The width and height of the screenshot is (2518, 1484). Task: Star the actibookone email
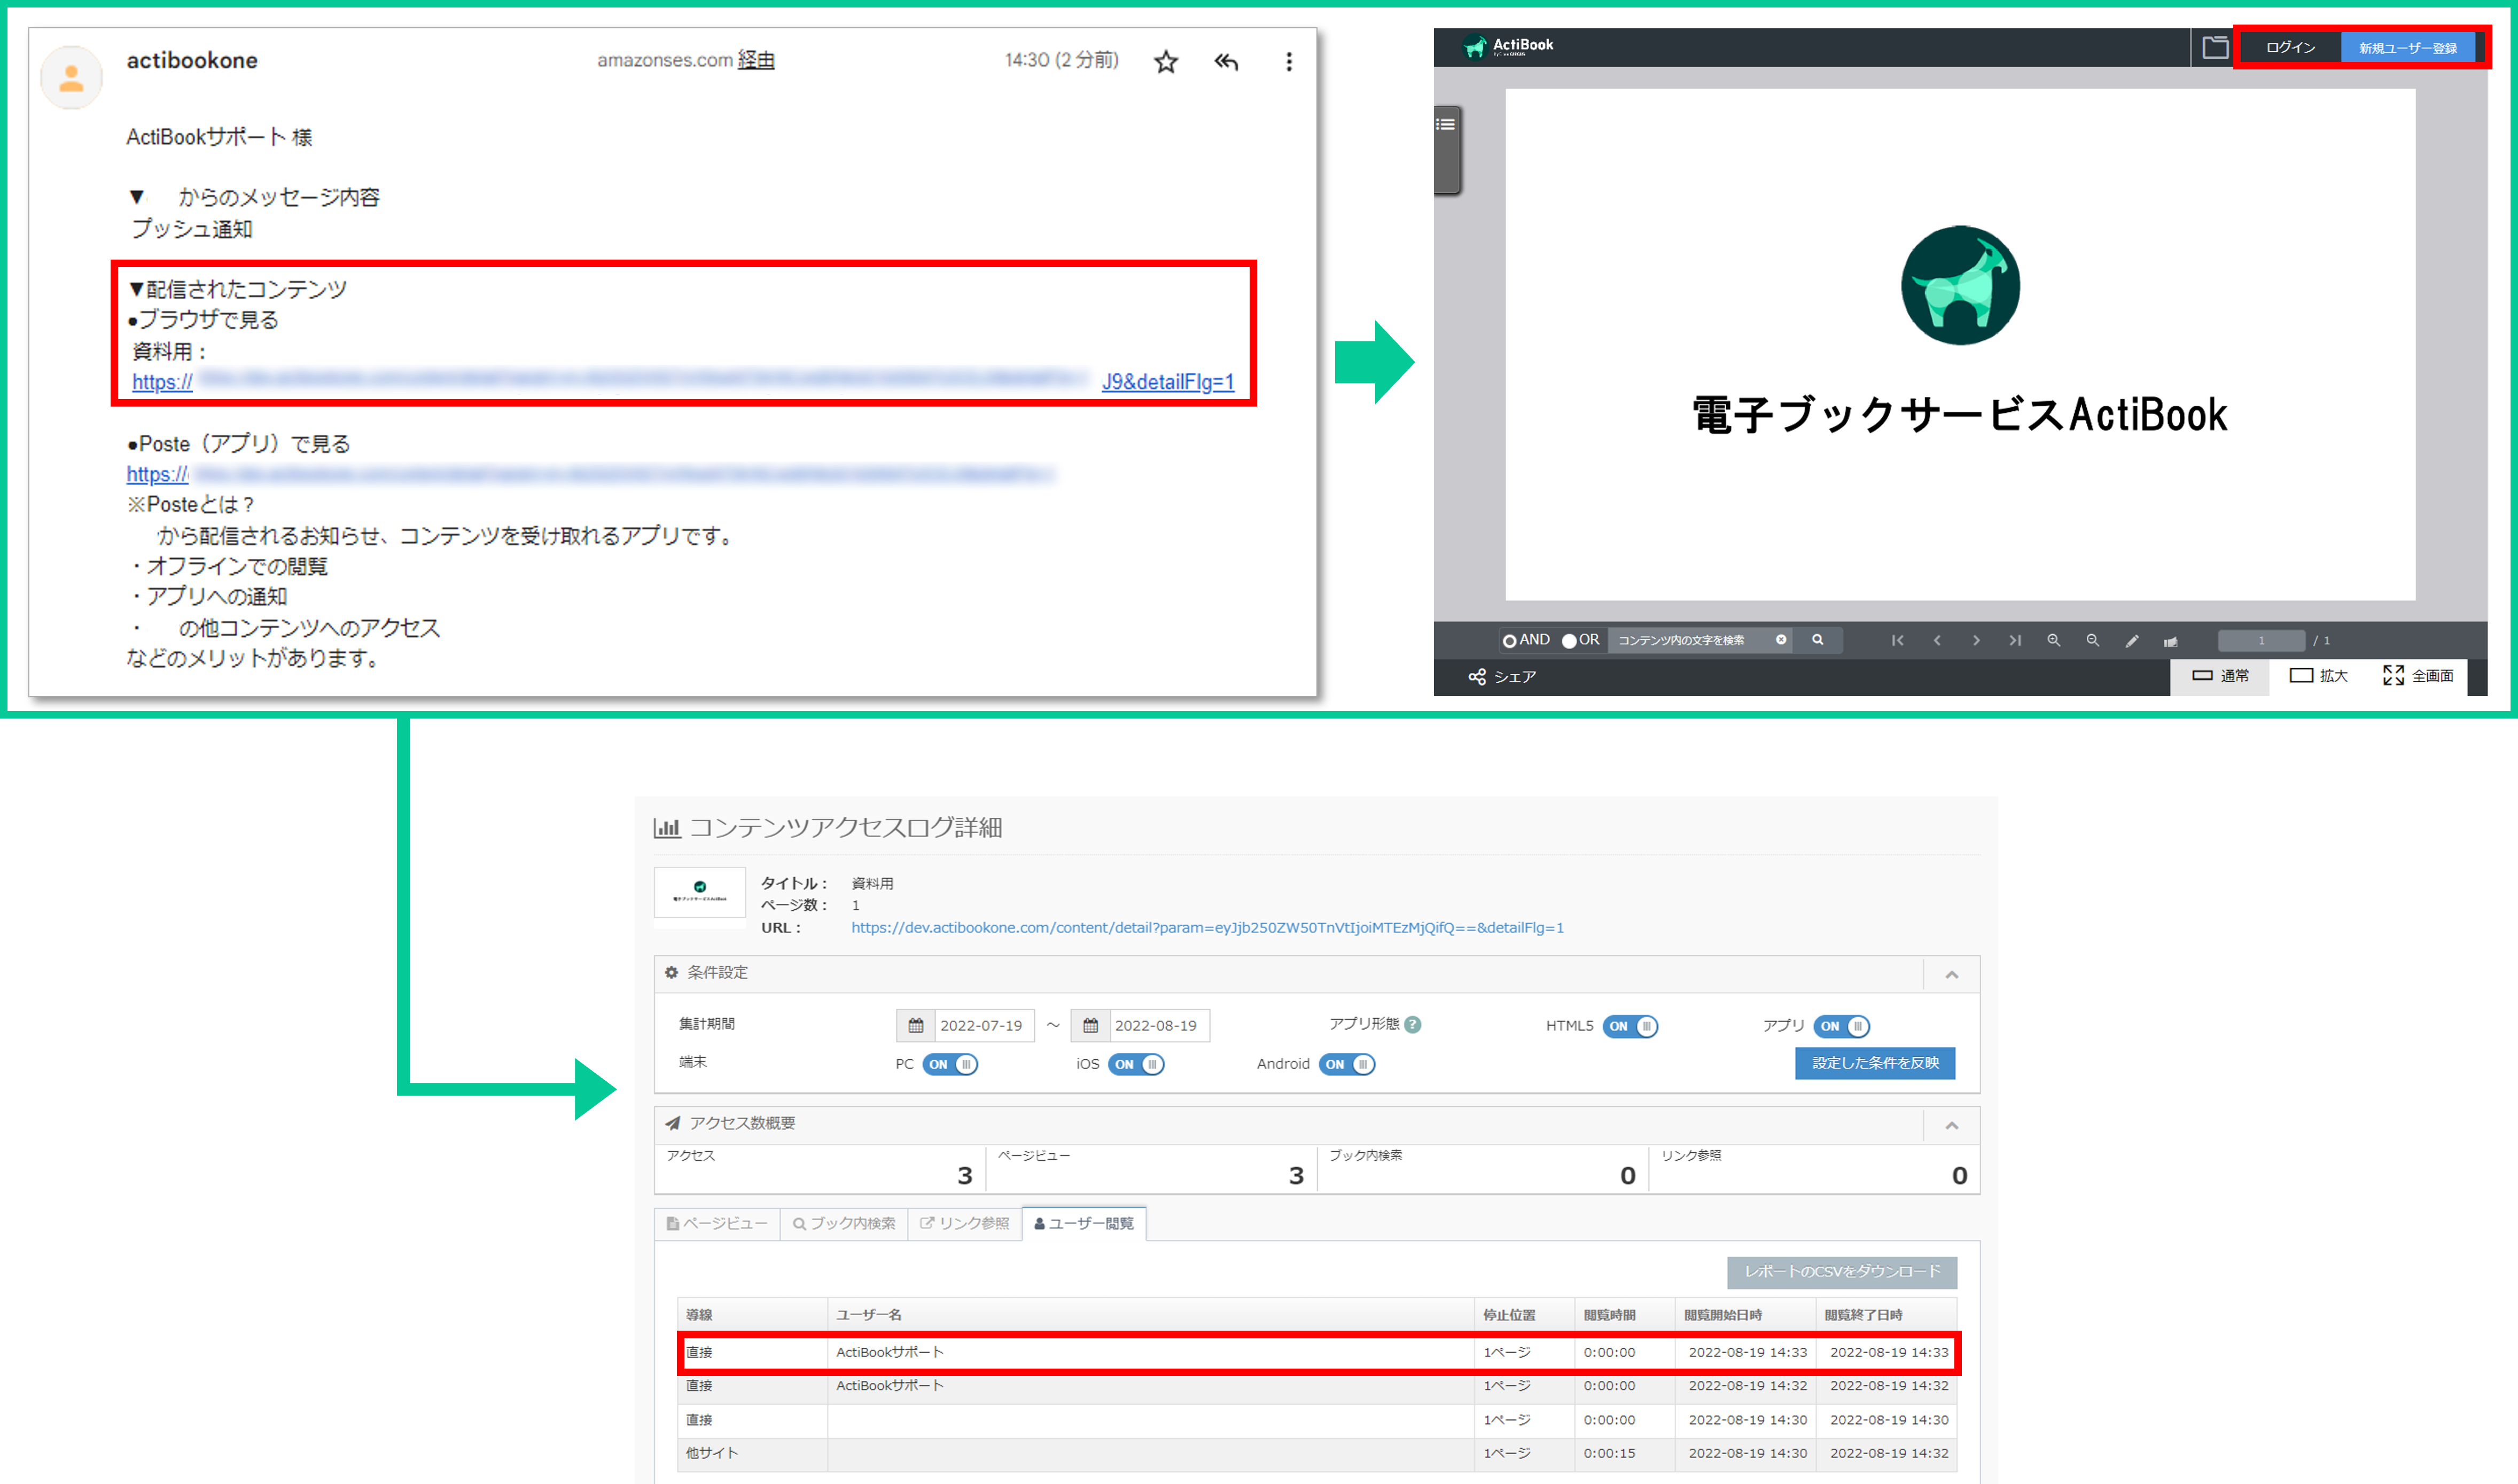1165,62
